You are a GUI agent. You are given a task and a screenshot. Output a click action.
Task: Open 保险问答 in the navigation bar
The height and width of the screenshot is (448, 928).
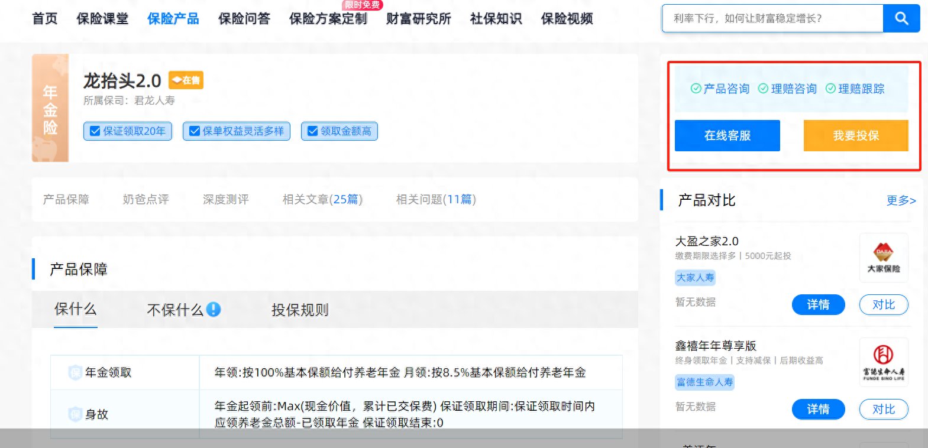244,19
